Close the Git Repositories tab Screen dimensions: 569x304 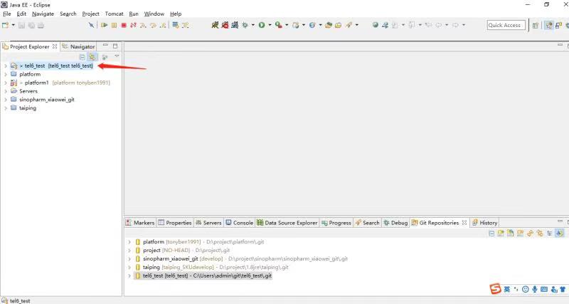click(464, 222)
